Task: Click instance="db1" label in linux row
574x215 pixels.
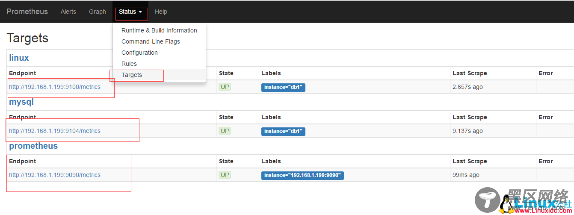Action: tap(283, 87)
